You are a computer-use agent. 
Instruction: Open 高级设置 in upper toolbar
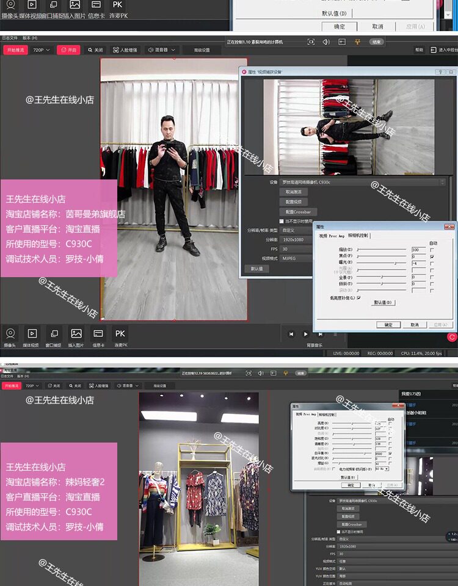coord(202,50)
